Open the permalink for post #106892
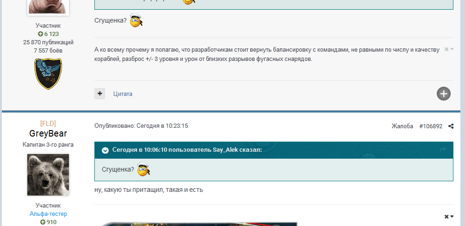The image size is (465, 226). pyautogui.click(x=430, y=126)
